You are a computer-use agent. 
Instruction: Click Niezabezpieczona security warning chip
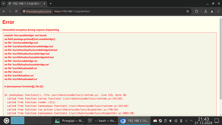(37, 12)
